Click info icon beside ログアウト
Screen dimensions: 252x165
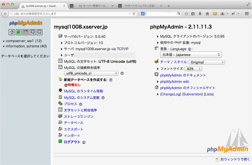click(x=84, y=142)
